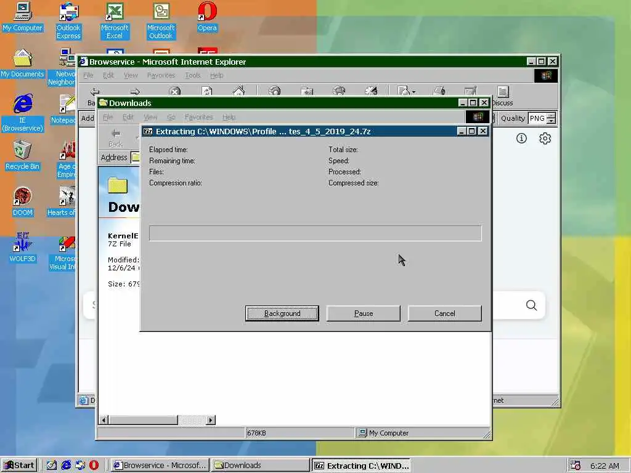Click the info circle icon on the page
This screenshot has width=631, height=473.
pyautogui.click(x=521, y=139)
